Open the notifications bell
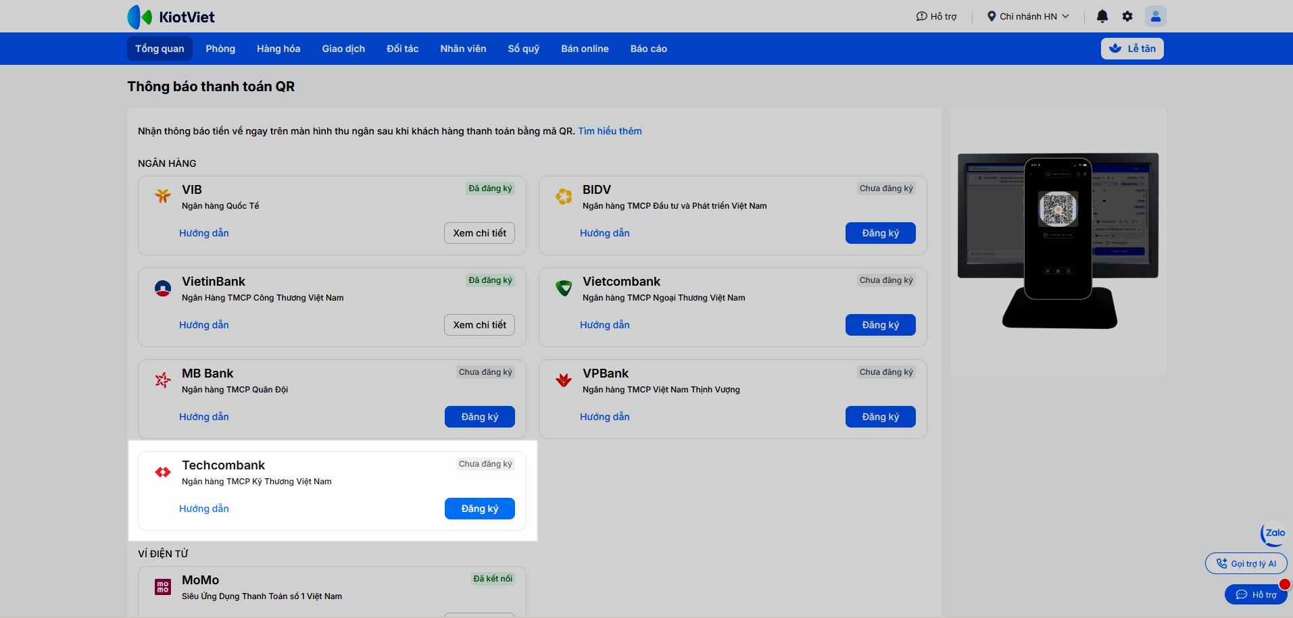Screen dimensions: 1293x618 [1102, 16]
